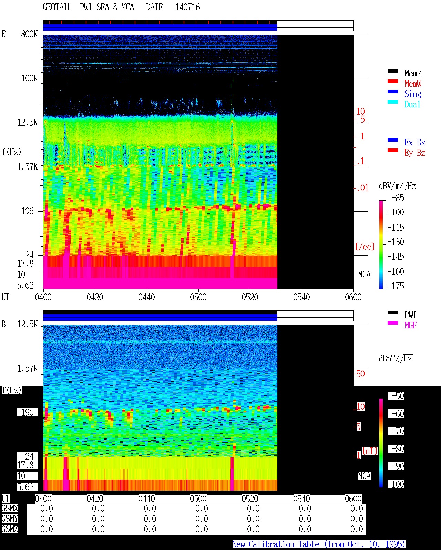Select the magenta MGF legend swatch
This screenshot has width=441, height=550.
393,323
